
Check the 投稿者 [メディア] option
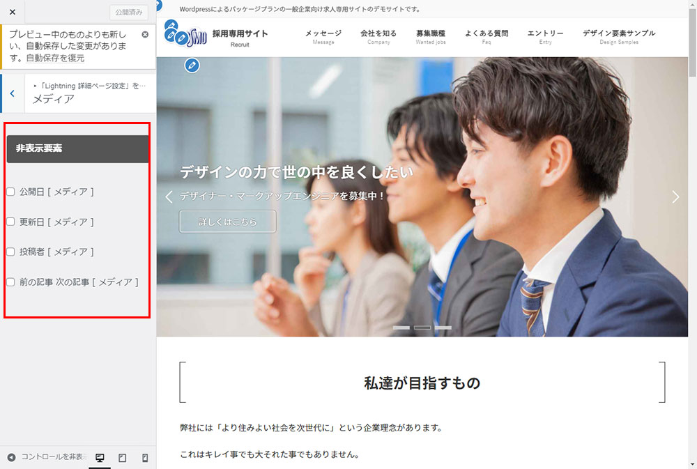click(10, 252)
